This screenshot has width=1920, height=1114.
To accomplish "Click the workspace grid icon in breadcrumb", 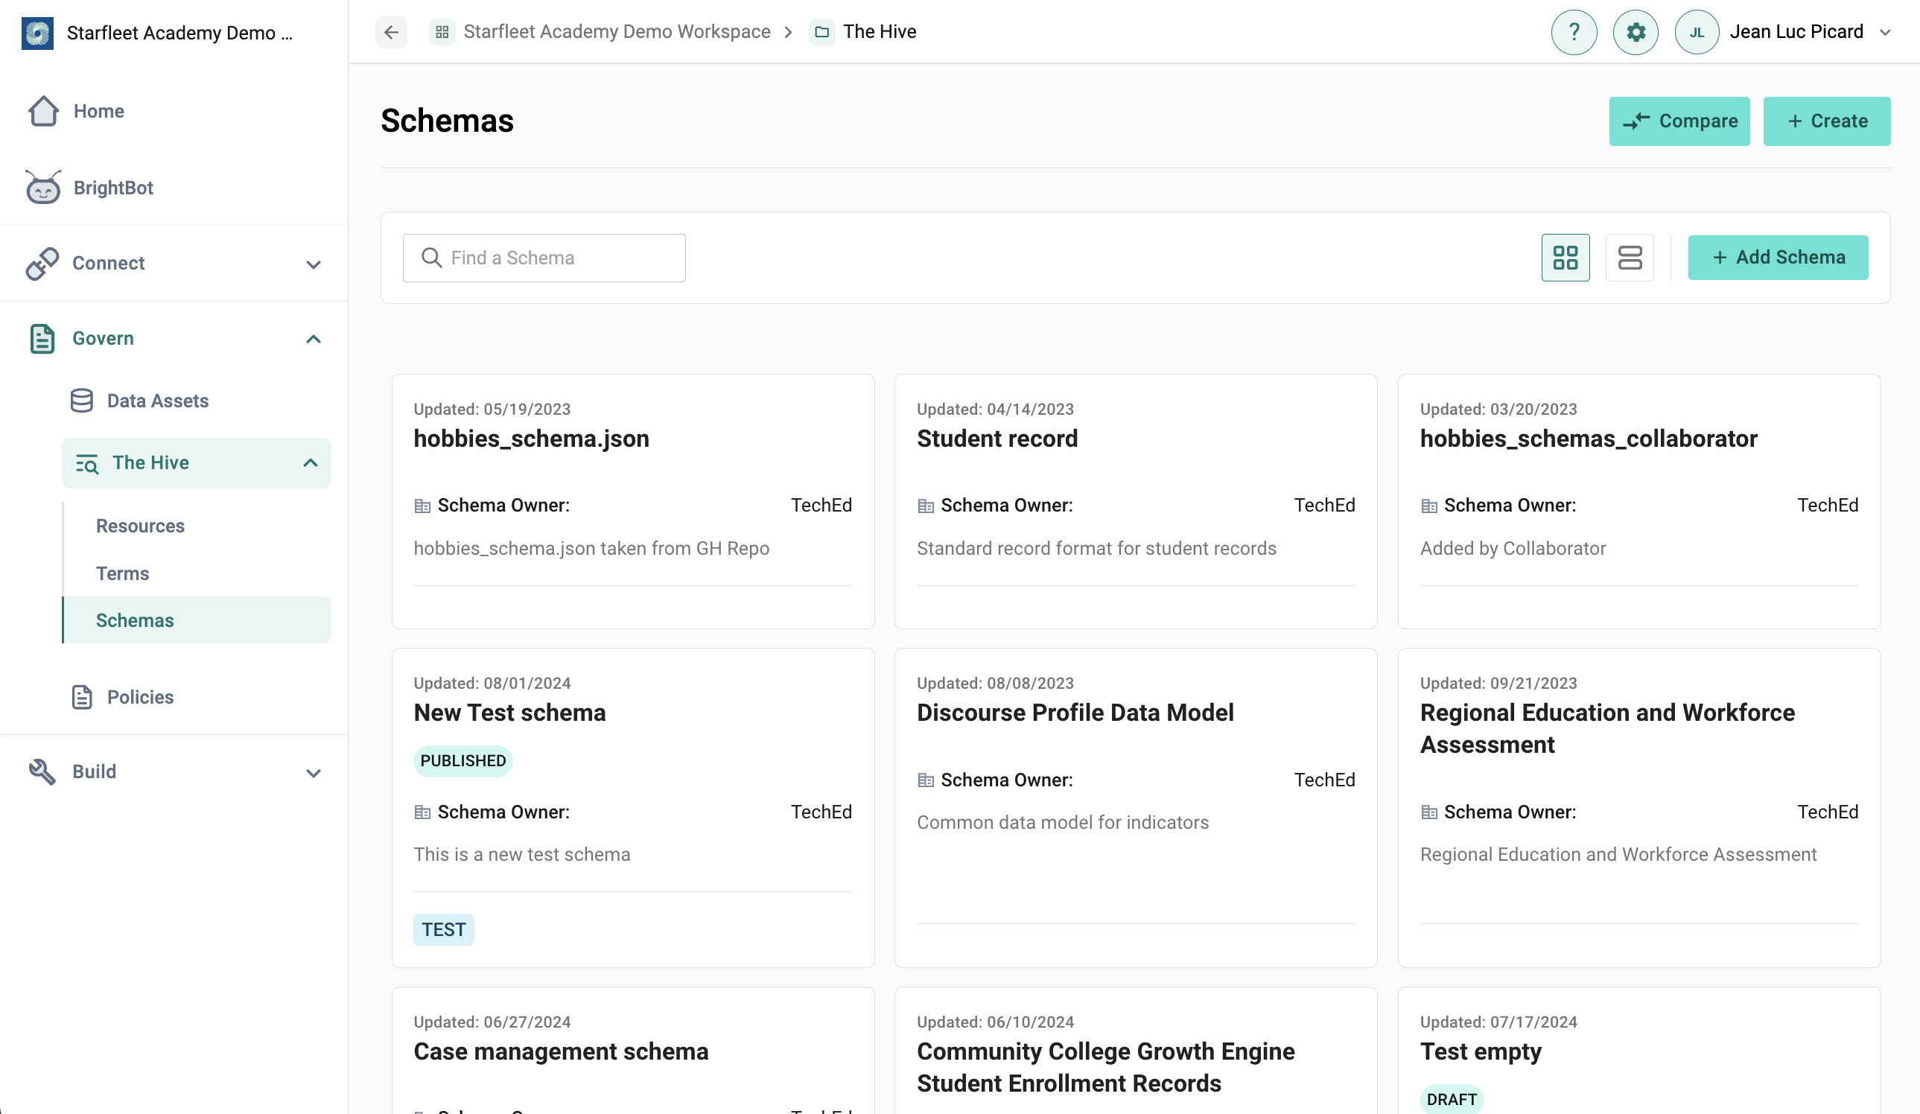I will tap(442, 32).
